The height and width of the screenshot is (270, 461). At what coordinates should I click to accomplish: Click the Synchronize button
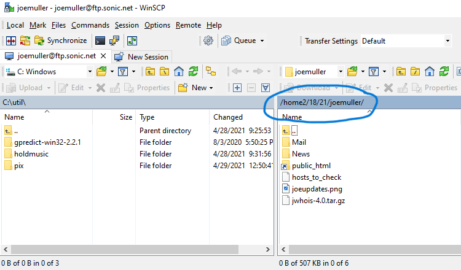click(x=61, y=40)
